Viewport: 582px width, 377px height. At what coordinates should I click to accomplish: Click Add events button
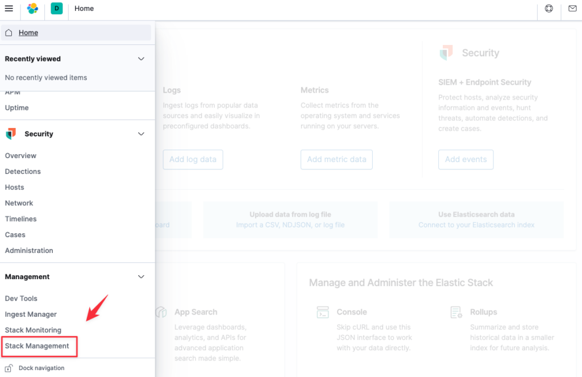pos(466,159)
